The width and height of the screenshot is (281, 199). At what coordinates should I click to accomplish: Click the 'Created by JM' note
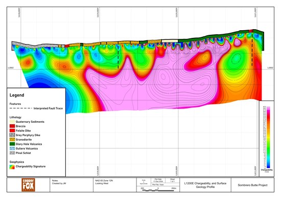pos(59,183)
